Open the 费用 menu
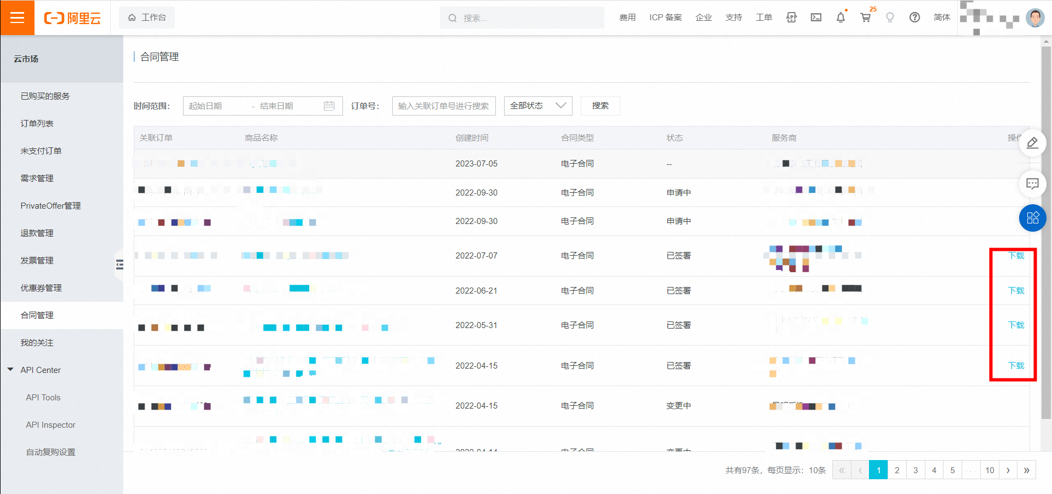Viewport: 1052px width, 494px height. [x=627, y=18]
